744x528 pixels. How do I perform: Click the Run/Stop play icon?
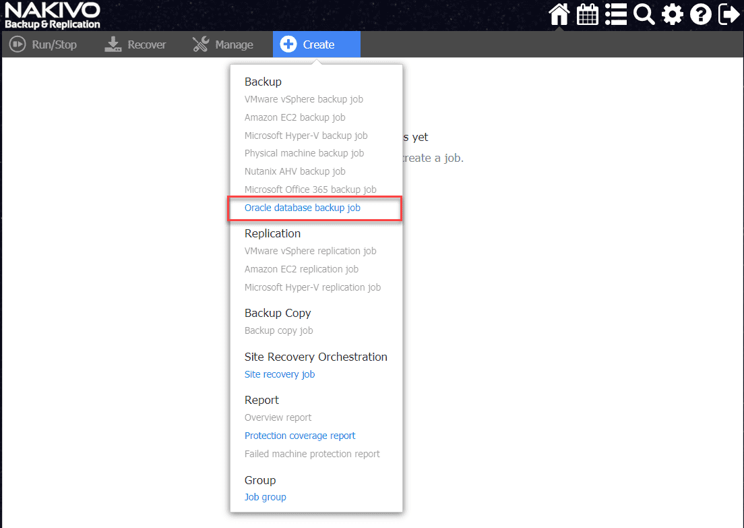18,45
